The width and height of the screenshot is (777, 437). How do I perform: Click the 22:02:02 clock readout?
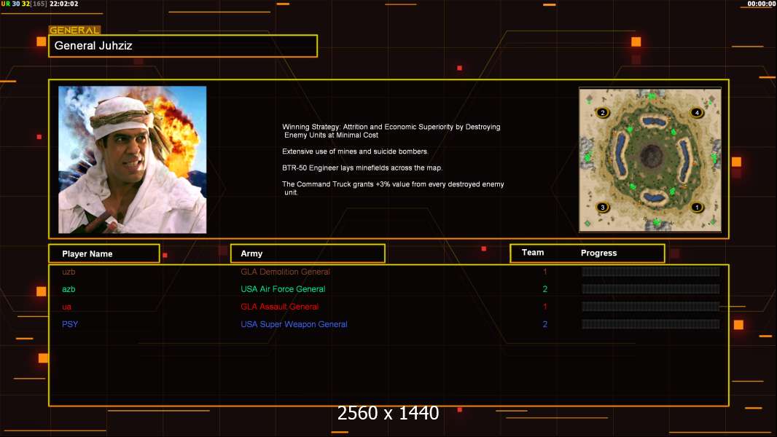[64, 4]
